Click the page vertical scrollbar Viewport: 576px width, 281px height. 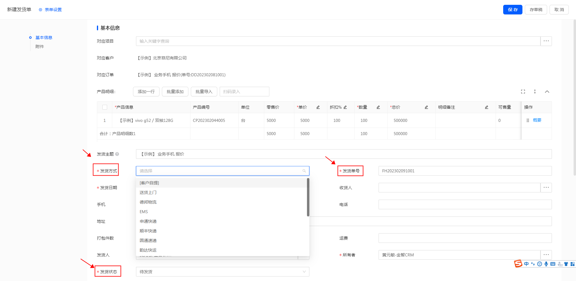tap(574, 98)
